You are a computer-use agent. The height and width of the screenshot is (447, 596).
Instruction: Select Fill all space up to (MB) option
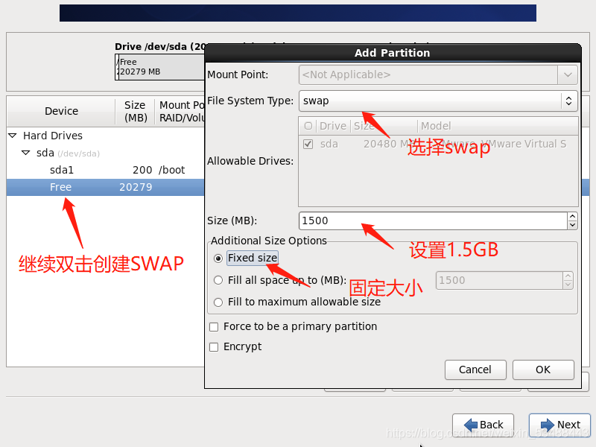(x=218, y=281)
